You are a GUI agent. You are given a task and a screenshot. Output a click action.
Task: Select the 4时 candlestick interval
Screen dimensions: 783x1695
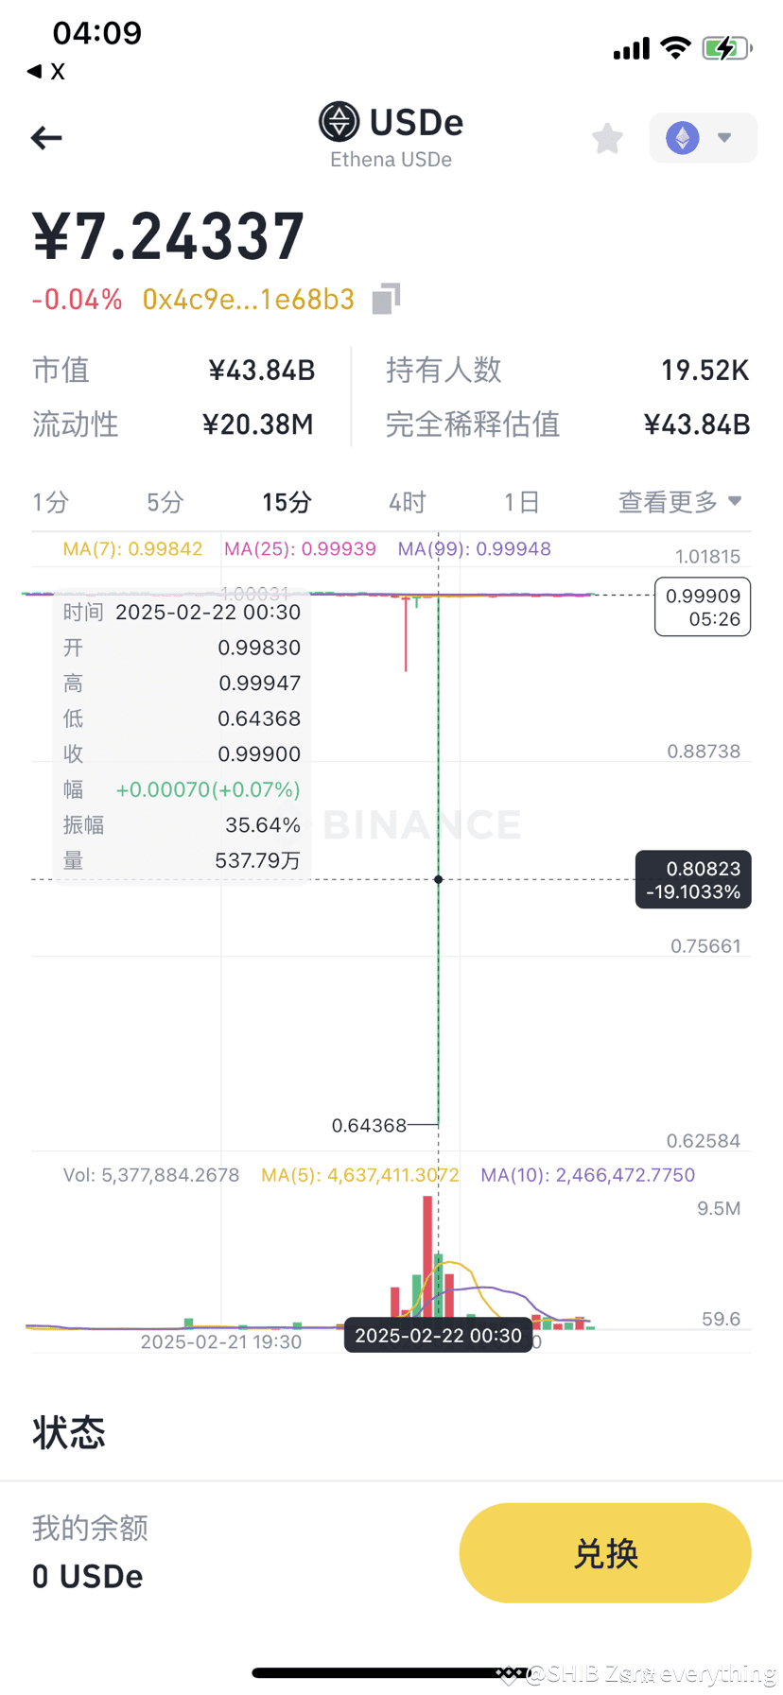tap(406, 502)
